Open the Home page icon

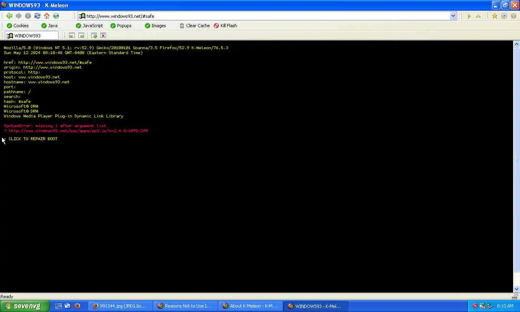[47, 16]
